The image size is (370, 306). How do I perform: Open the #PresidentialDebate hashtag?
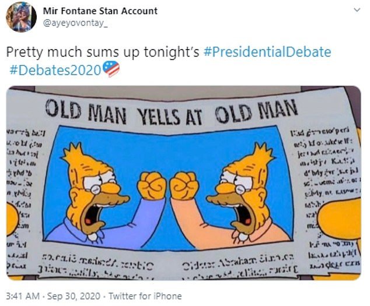click(267, 52)
